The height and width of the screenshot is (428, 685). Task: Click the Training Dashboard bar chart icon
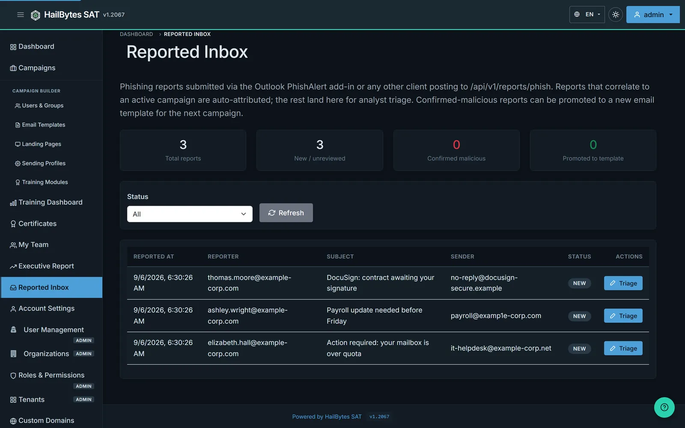coord(13,203)
